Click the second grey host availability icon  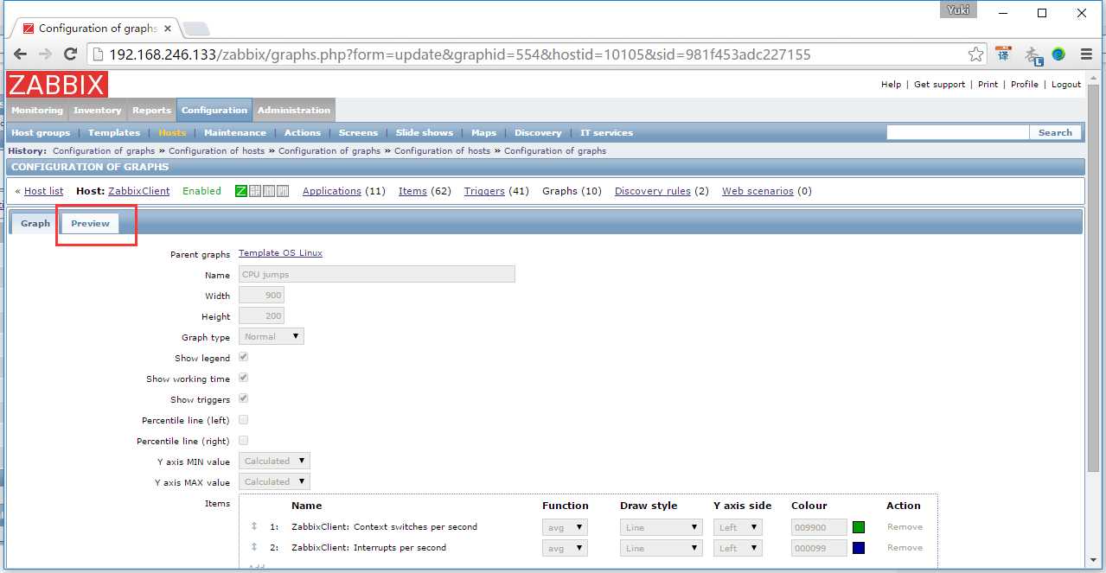click(255, 191)
